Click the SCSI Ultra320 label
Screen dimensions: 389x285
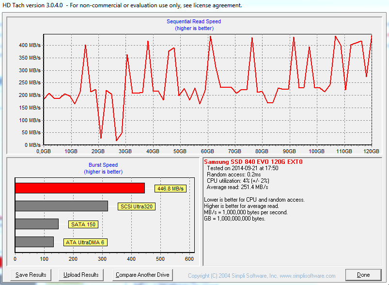[x=137, y=206]
